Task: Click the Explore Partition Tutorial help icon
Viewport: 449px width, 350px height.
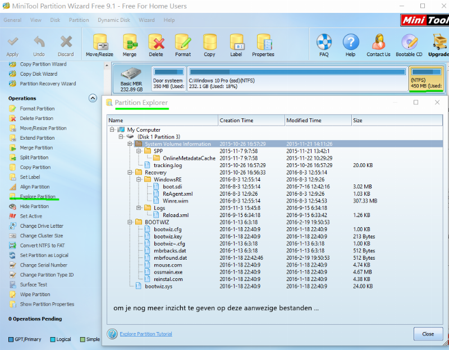Action: coord(112,334)
